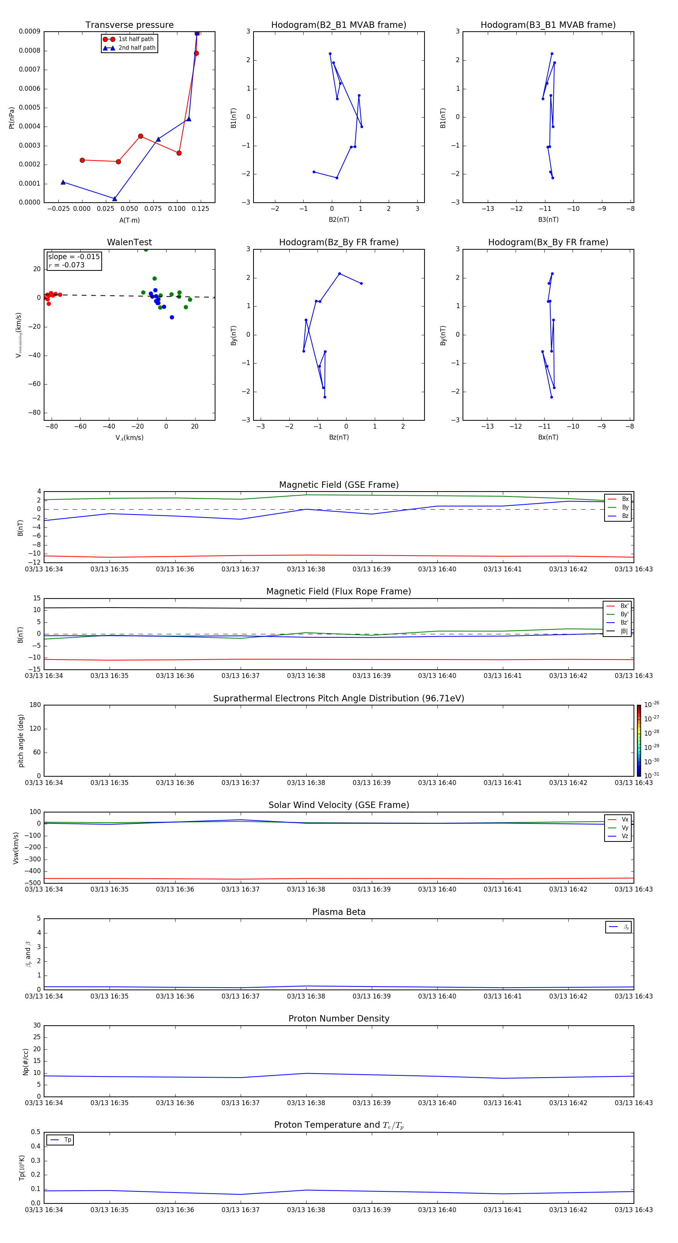Click the "Proton Temperature and Te/Tp" title
Image resolution: width=678 pixels, height=1243 pixels.
339,1125
